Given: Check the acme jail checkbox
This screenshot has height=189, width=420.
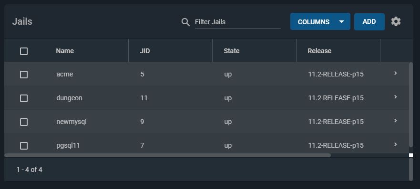Looking at the screenshot, I should pyautogui.click(x=24, y=75).
